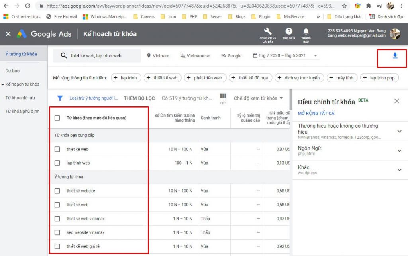Open the Danh sách đọc reading list
Viewport: 408px width, 256px height.
(386, 17)
